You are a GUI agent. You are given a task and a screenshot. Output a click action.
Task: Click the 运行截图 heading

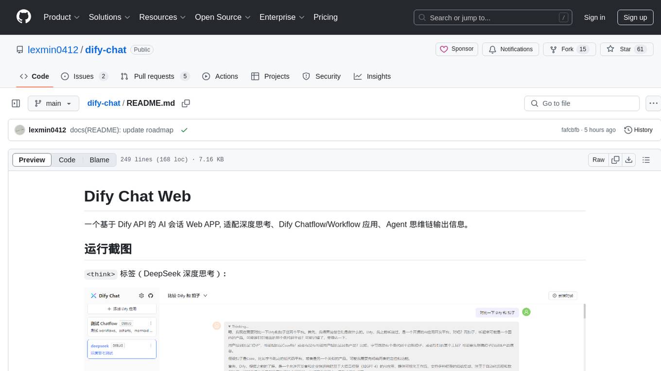108,249
